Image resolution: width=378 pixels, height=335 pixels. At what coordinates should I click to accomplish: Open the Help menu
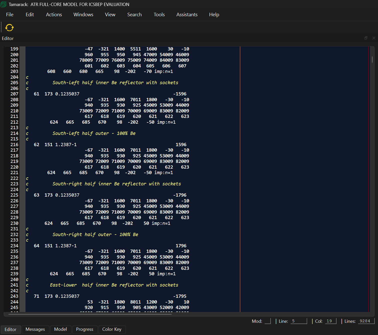(214, 14)
